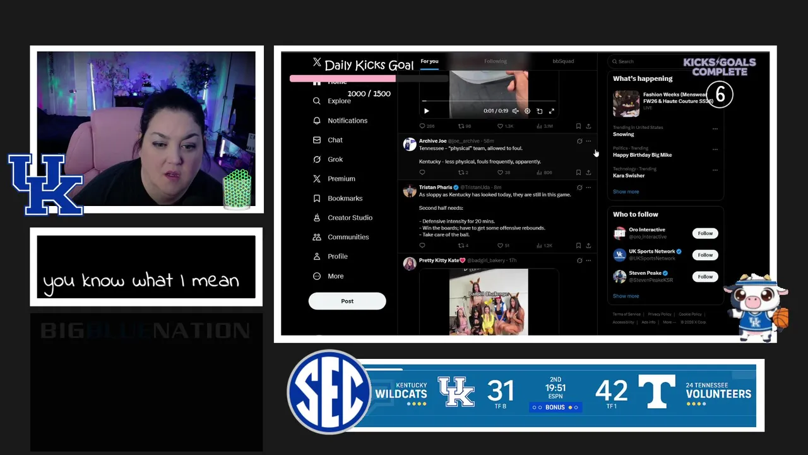808x455 pixels.
Task: Follow Oro Interactive
Action: (705, 233)
